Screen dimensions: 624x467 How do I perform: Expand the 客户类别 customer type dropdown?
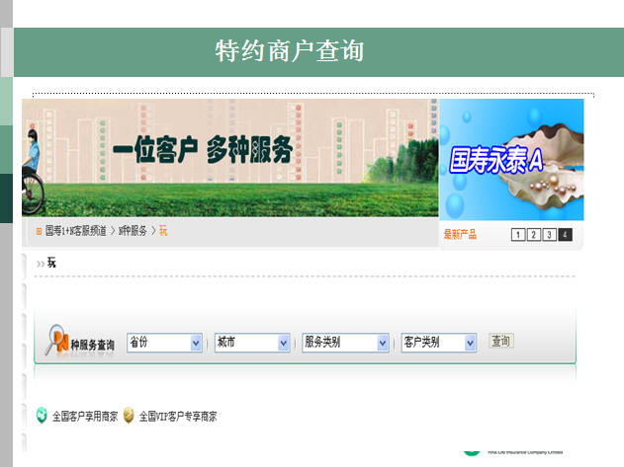(x=438, y=343)
